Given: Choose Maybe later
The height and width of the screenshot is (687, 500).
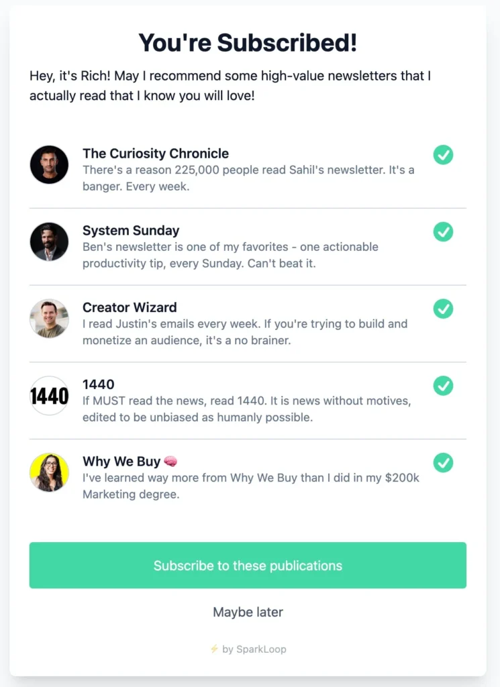Looking at the screenshot, I should [x=248, y=612].
